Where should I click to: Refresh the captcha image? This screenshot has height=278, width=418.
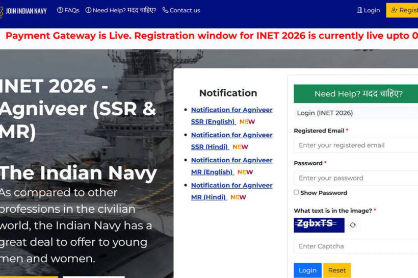[x=353, y=225]
